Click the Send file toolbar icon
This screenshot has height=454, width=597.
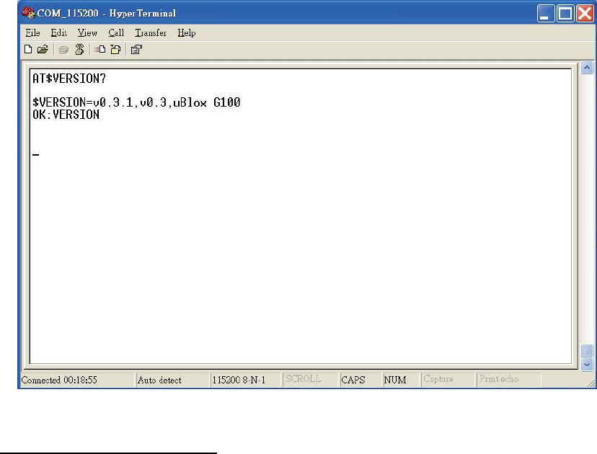point(100,50)
